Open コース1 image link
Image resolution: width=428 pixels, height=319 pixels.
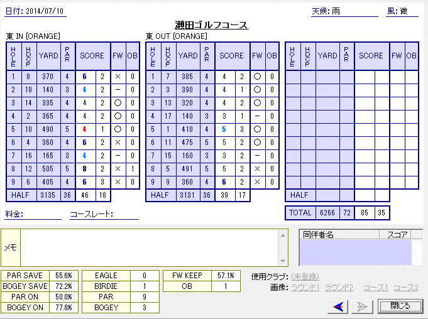point(376,288)
